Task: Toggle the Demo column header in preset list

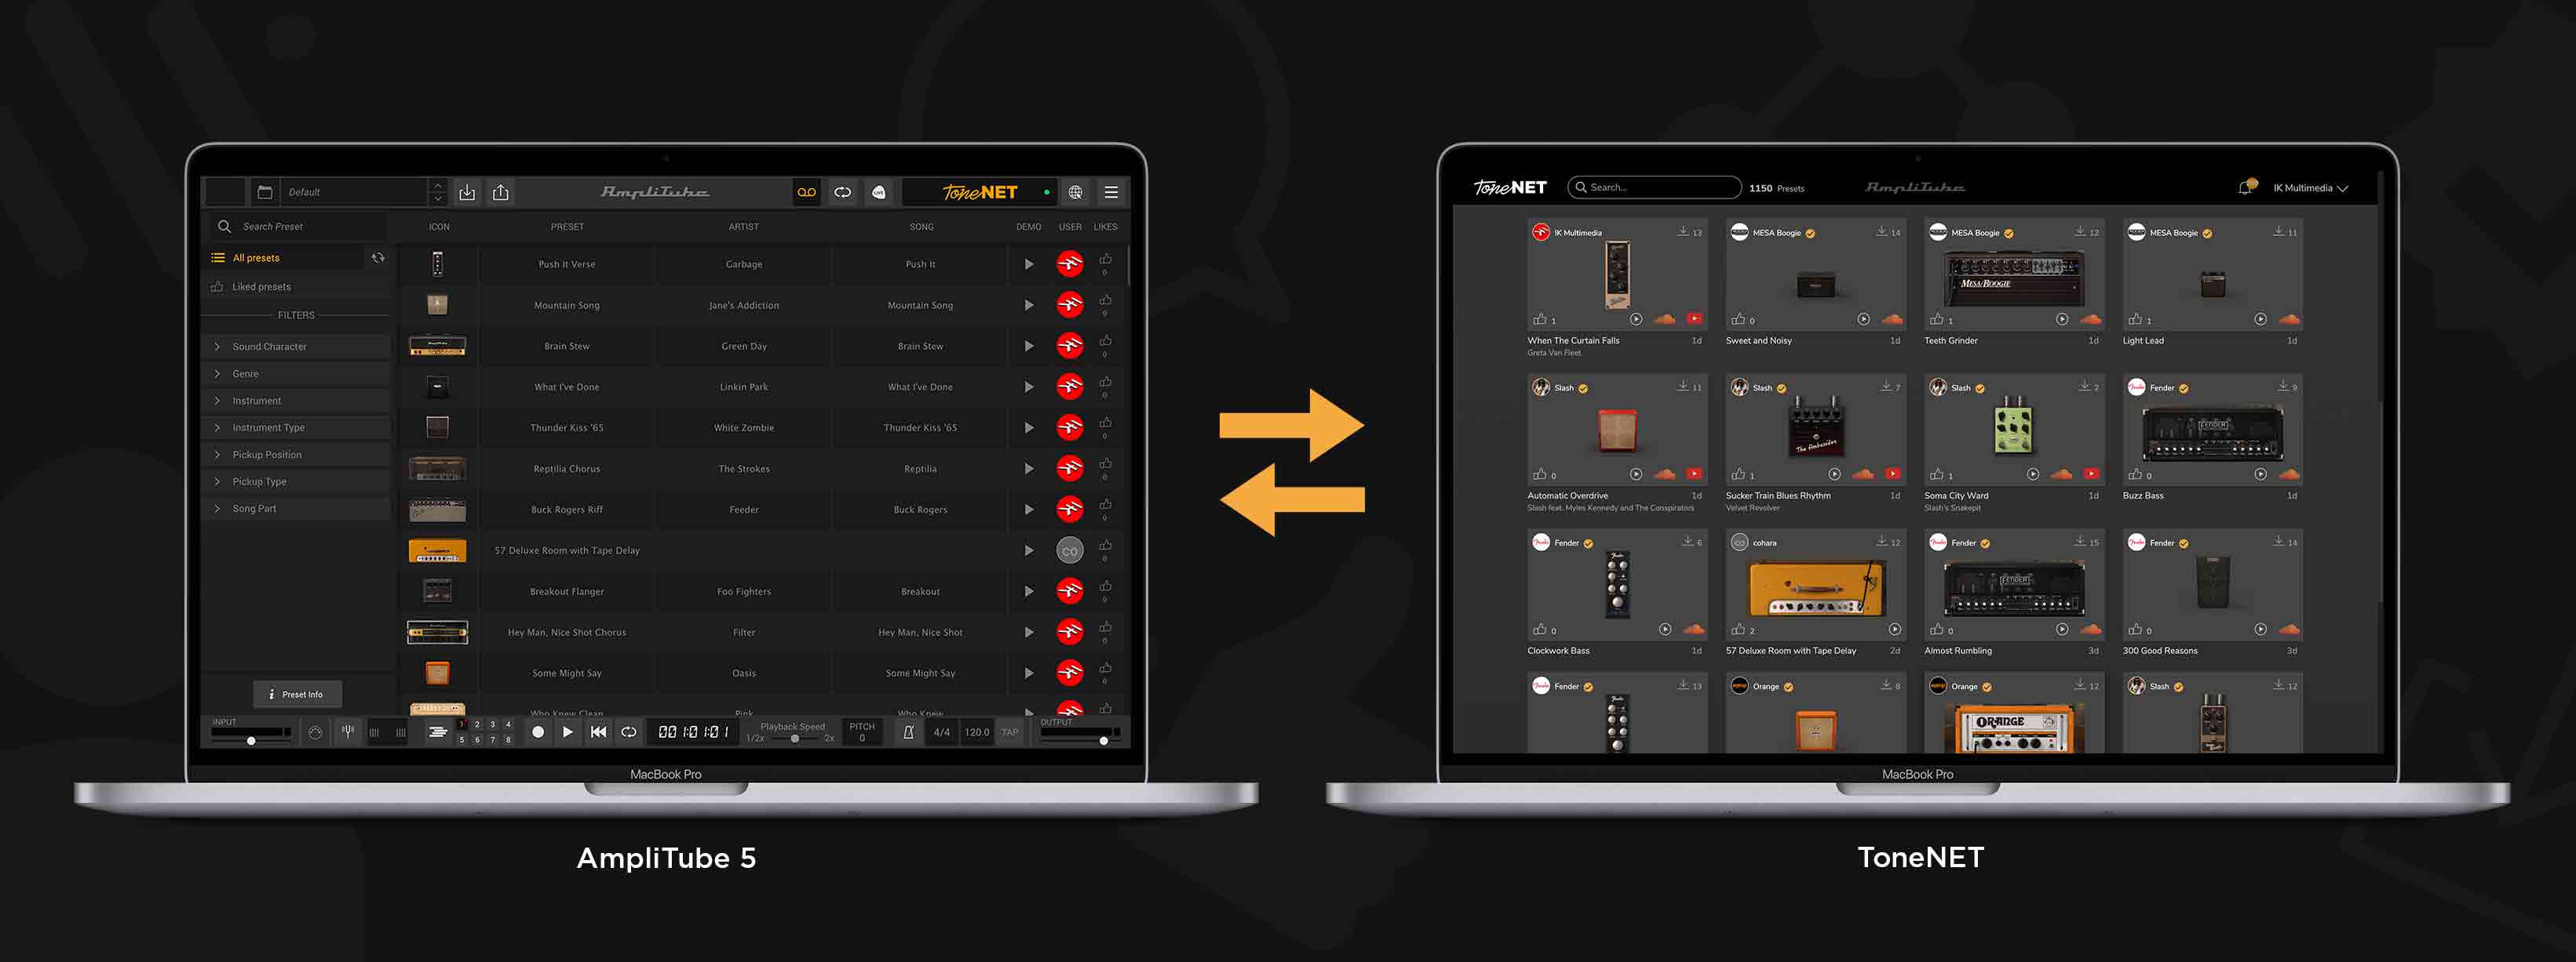Action: tap(1030, 225)
